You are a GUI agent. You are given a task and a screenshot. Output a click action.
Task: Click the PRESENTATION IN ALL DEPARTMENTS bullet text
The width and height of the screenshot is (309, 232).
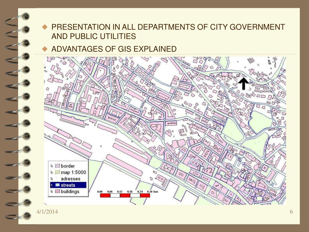pos(168,31)
